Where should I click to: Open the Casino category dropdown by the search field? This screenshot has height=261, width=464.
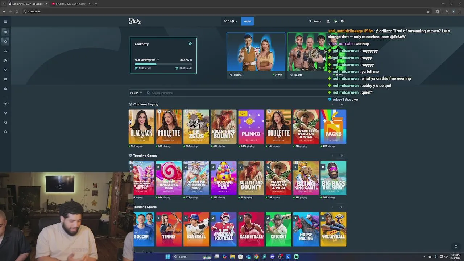136,93
